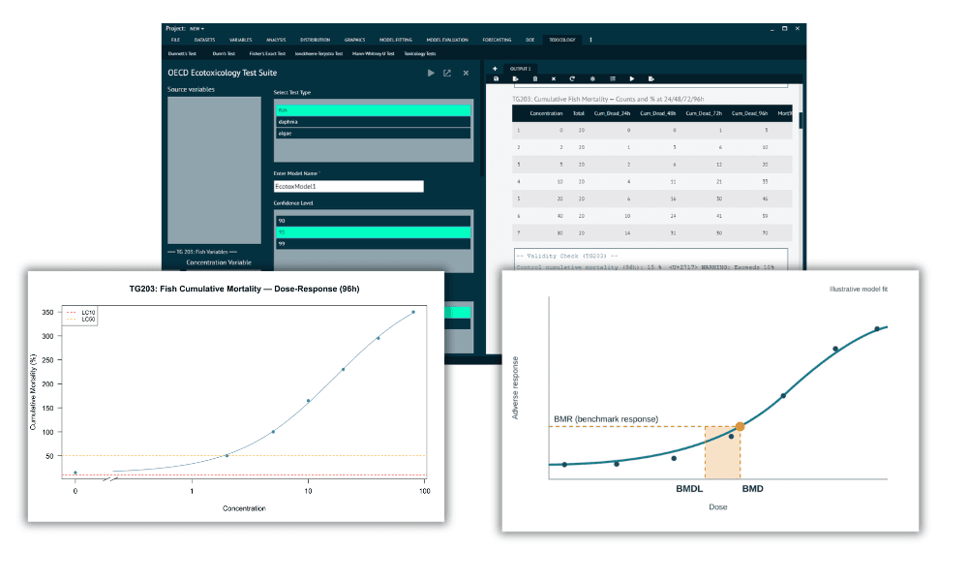Viewport: 968px width, 581px height.
Task: Click the play icon in output toolbar
Action: click(x=631, y=79)
